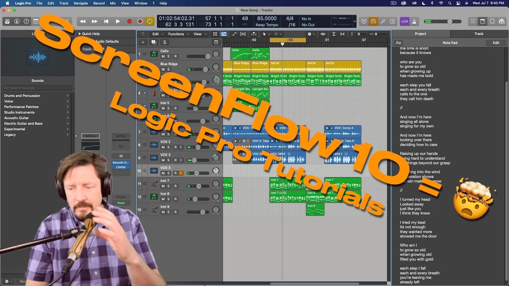The image size is (509, 286).
Task: Open the View dropdown in tracks area
Action: pos(199,34)
